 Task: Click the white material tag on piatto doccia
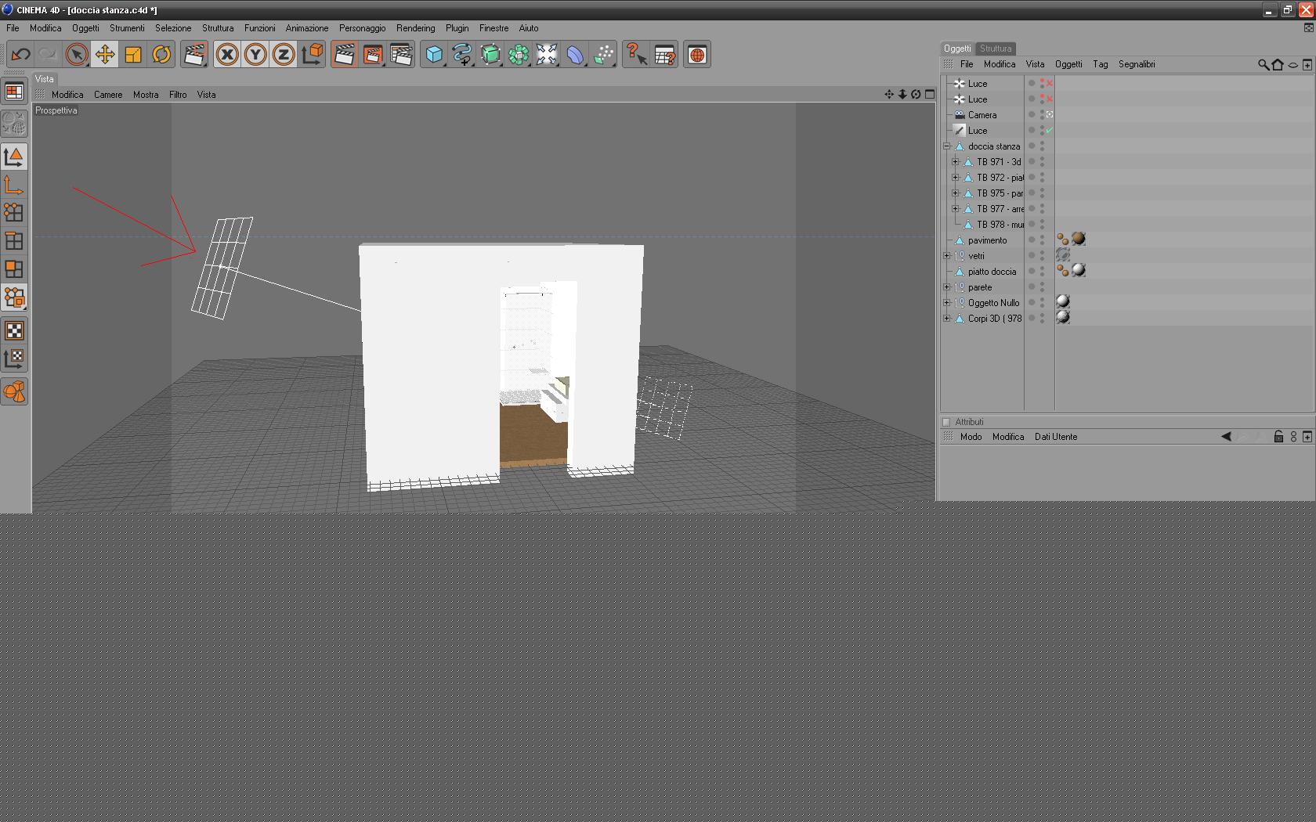pyautogui.click(x=1079, y=270)
